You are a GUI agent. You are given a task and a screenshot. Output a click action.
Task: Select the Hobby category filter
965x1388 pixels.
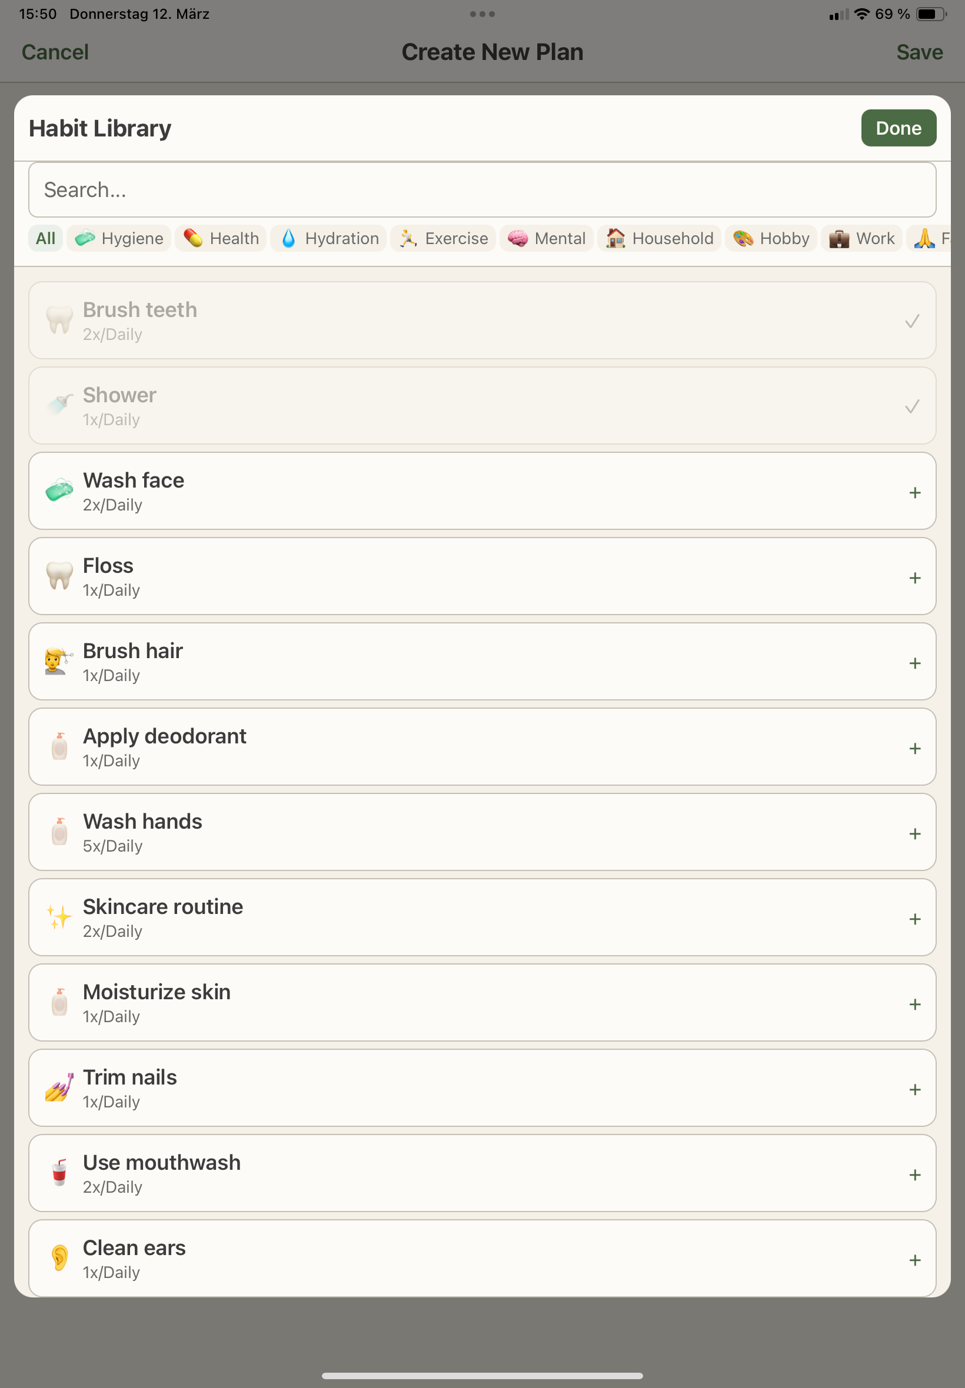pyautogui.click(x=770, y=238)
